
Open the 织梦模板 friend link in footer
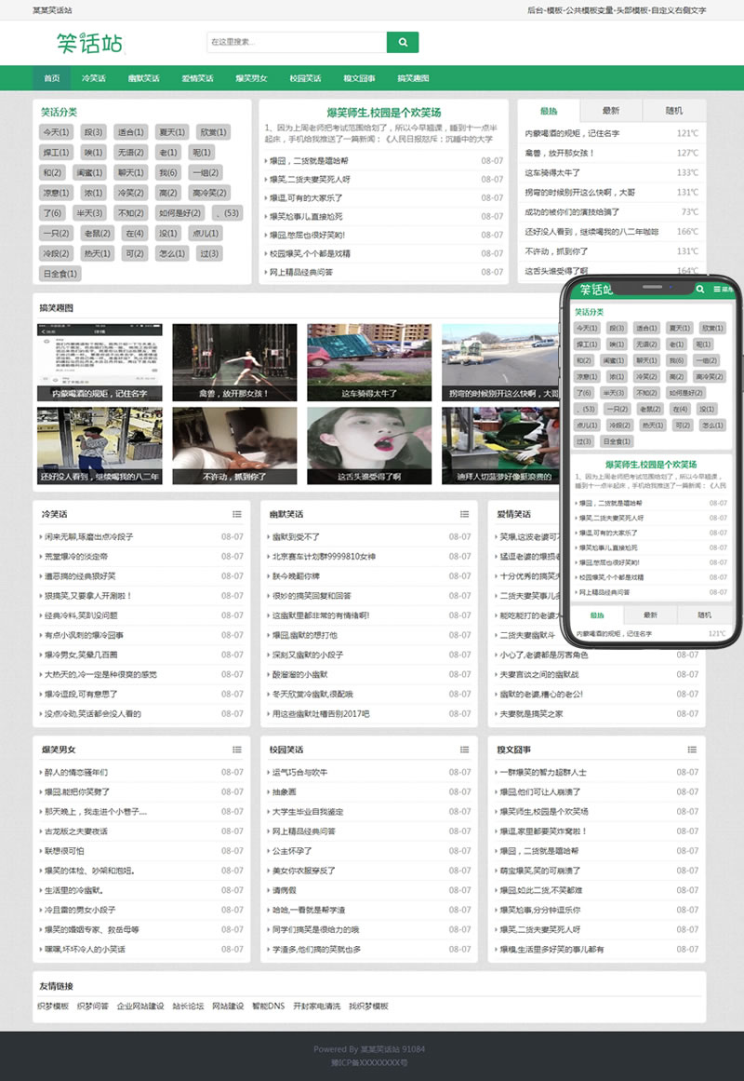(x=53, y=1007)
